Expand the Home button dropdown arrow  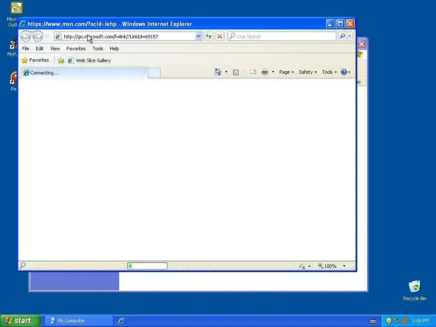(x=227, y=72)
